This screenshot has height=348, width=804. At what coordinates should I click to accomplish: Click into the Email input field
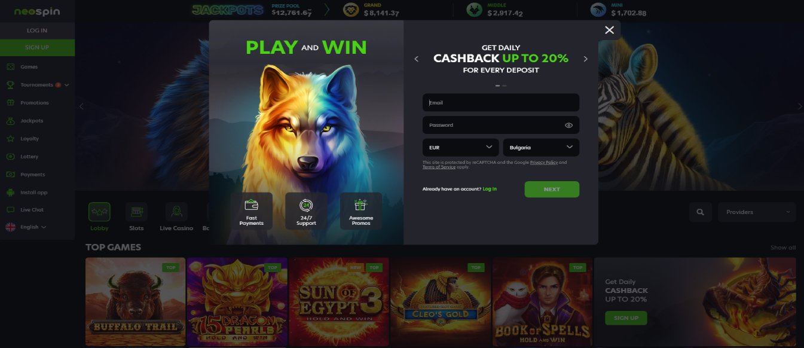click(501, 103)
